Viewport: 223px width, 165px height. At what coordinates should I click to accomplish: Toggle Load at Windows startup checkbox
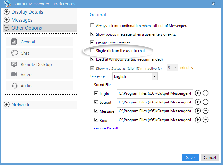coord(92,59)
